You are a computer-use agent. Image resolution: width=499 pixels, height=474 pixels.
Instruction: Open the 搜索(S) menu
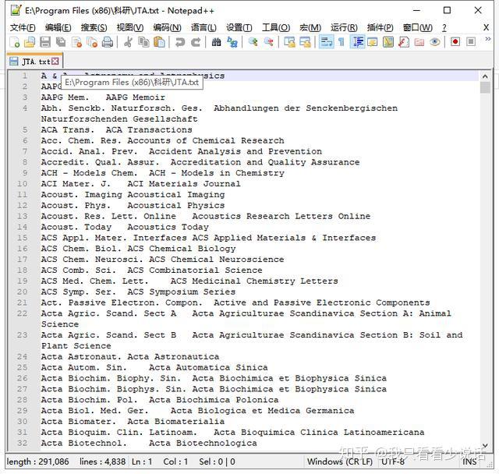coord(94,28)
